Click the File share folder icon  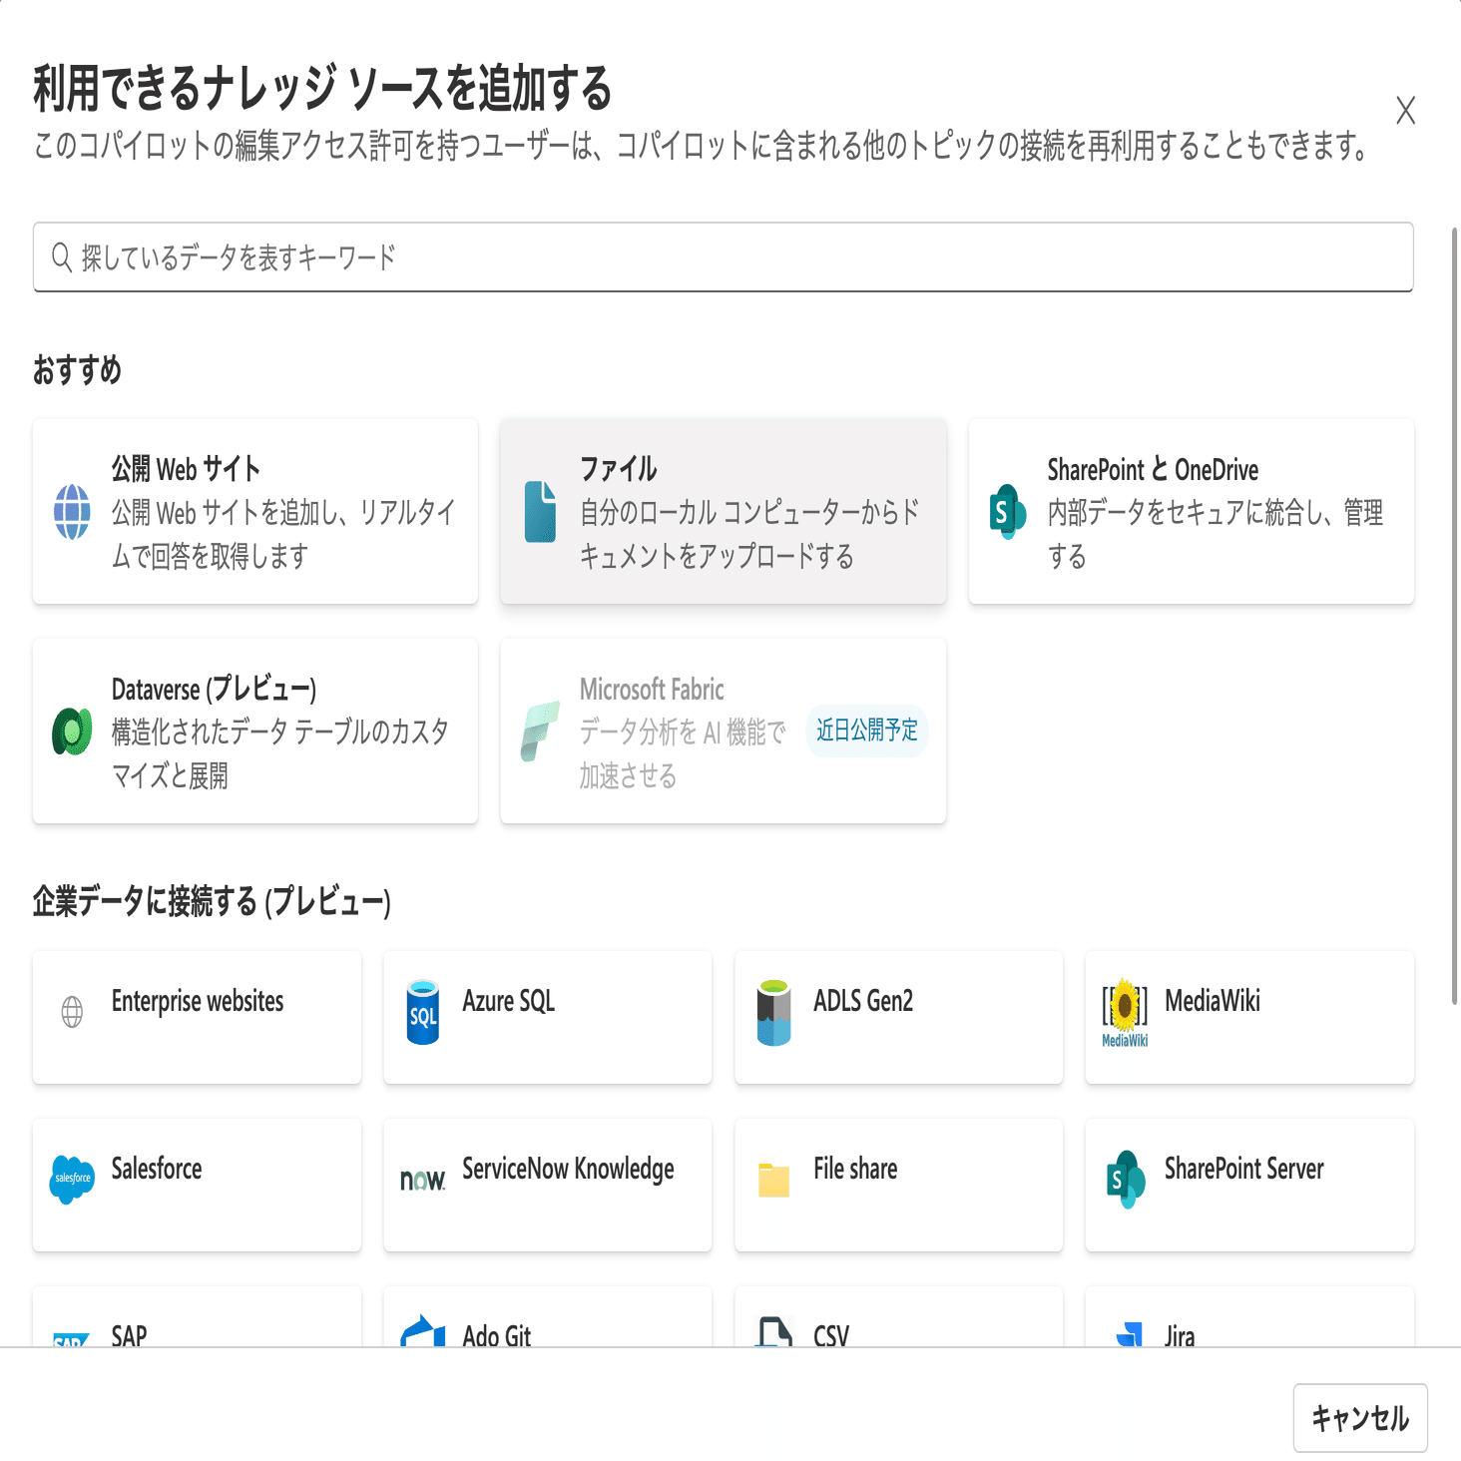pyautogui.click(x=774, y=1180)
